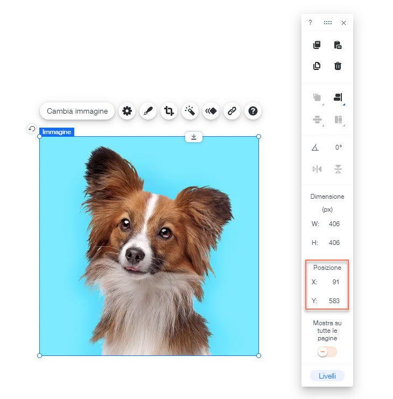The width and height of the screenshot is (393, 399).
Task: Edit the rotation 0° field
Action: [338, 148]
